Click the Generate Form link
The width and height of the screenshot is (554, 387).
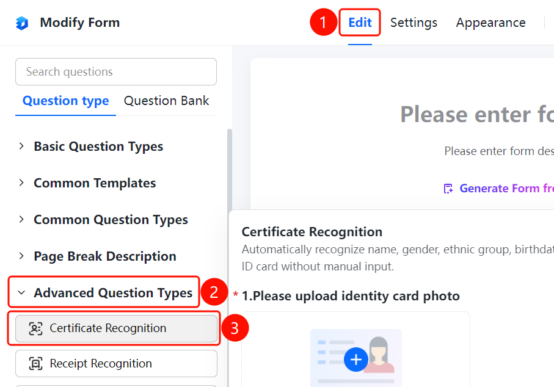pyautogui.click(x=506, y=188)
